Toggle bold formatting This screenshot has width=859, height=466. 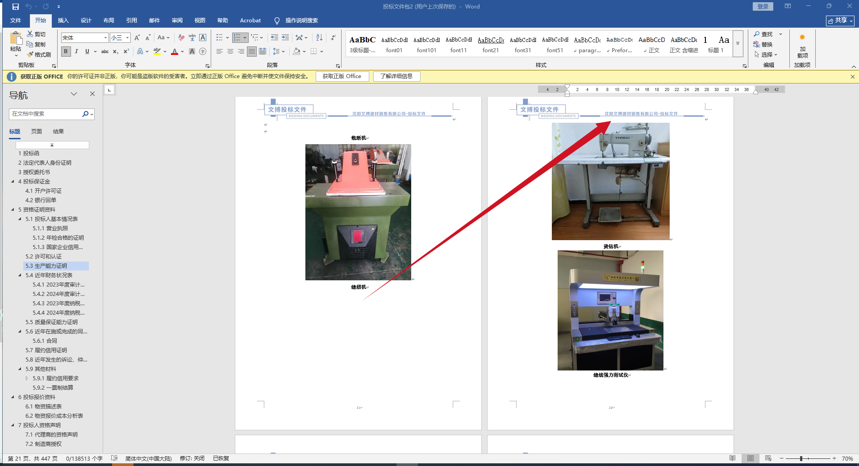click(66, 52)
